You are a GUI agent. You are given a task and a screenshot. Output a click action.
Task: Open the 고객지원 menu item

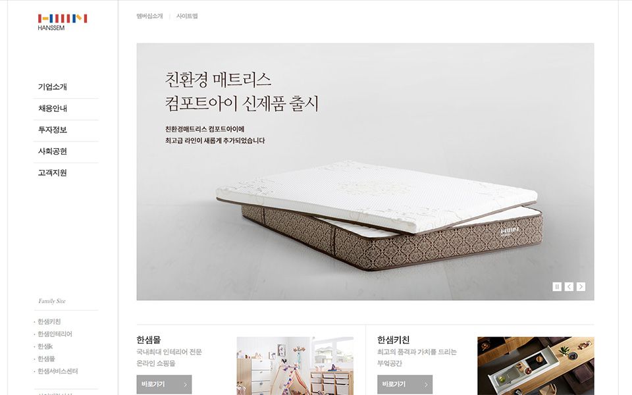tap(53, 172)
